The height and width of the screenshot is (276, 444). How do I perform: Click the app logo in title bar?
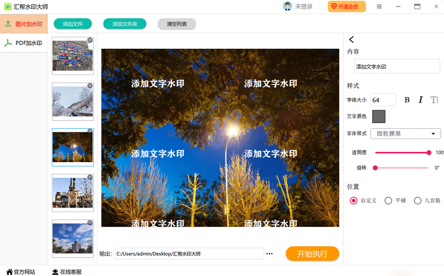coord(8,7)
